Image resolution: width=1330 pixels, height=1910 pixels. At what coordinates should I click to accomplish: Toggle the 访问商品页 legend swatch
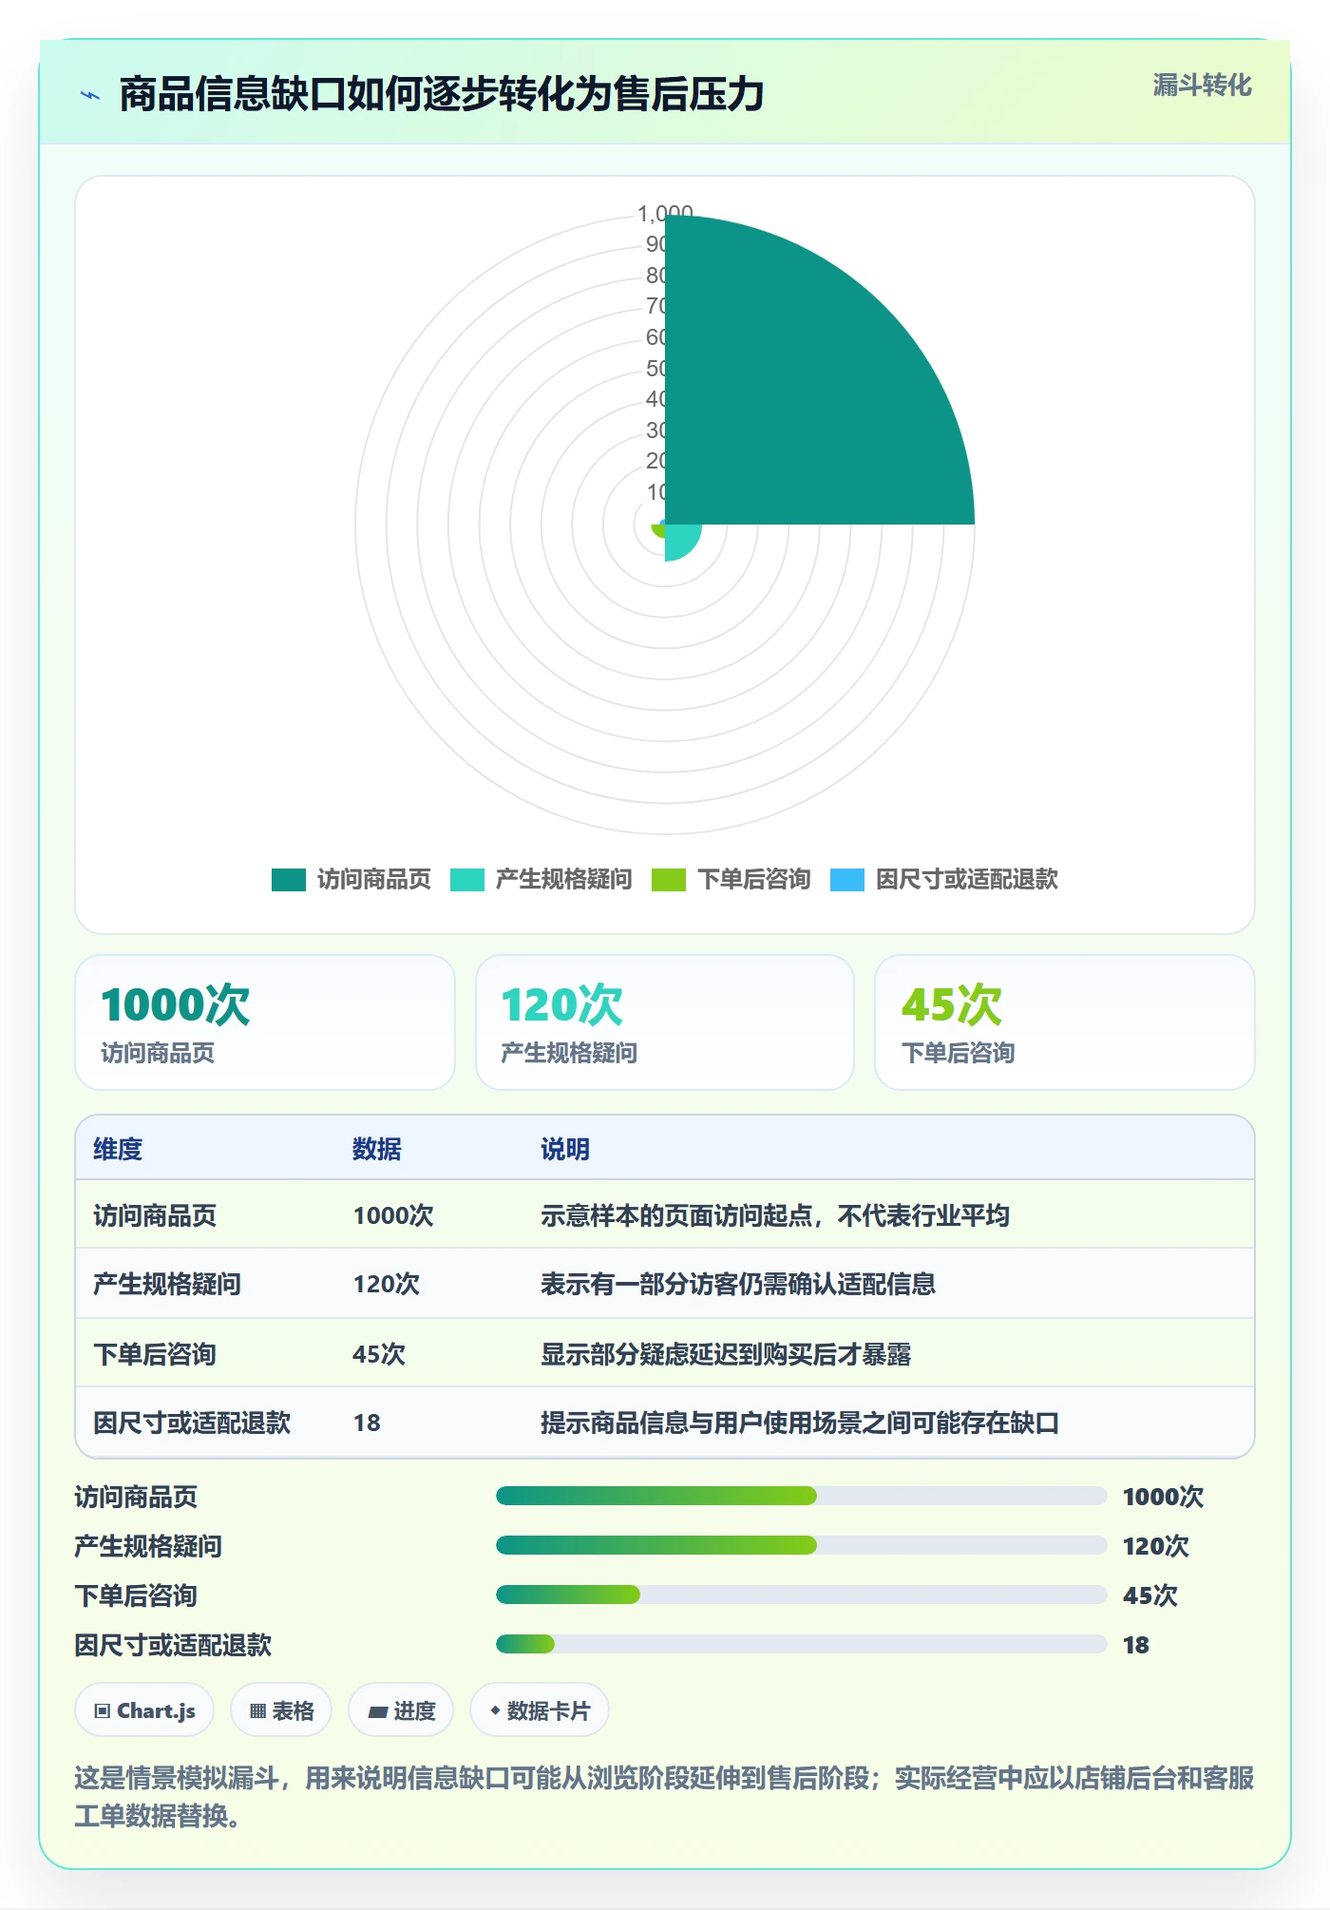[x=289, y=880]
